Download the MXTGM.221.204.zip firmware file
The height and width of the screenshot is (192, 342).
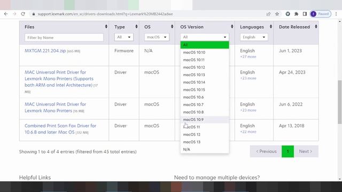(x=45, y=51)
